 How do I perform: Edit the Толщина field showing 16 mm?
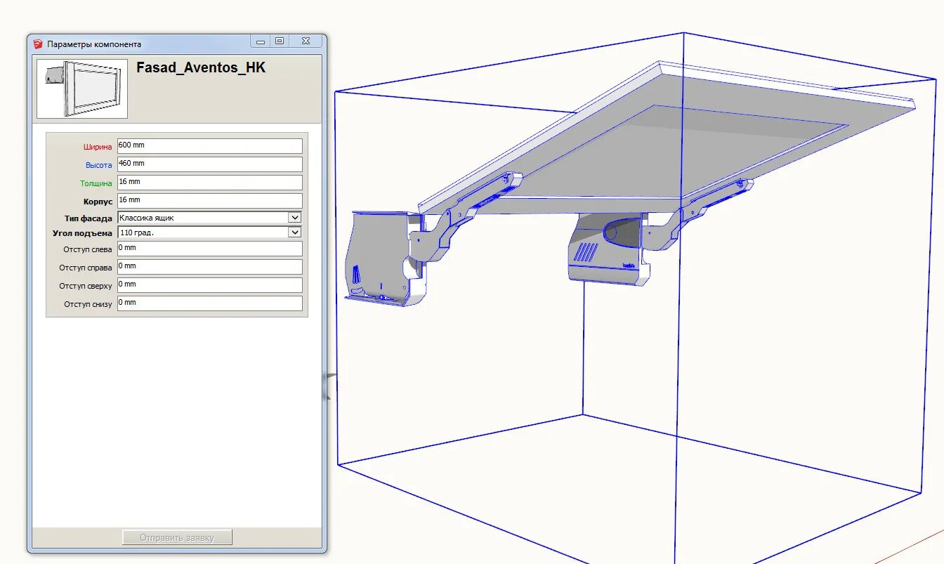209,182
